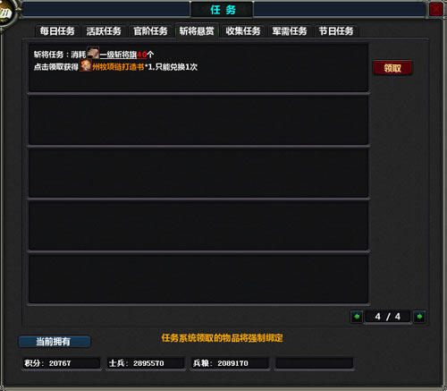Click the 兵粮 provisions count field
Screen dimensions: 447x391
click(230, 363)
